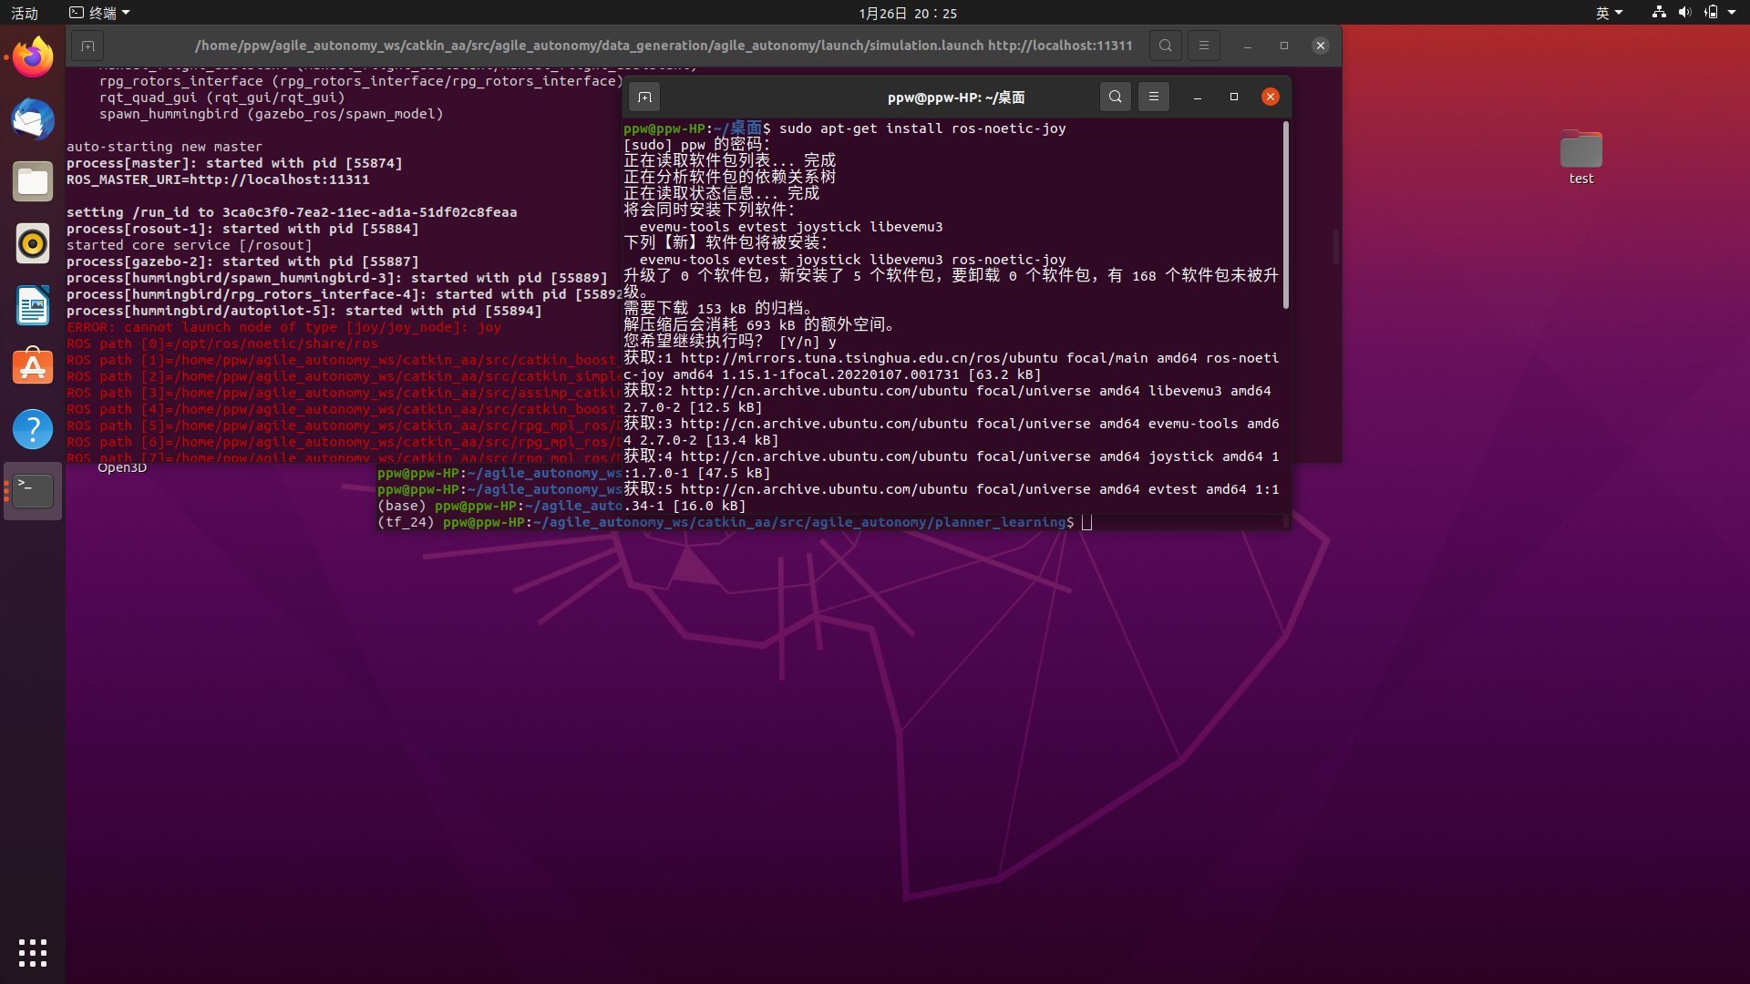The height and width of the screenshot is (984, 1750).
Task: Open Rhythmbox music player from the dock
Action: [x=32, y=243]
